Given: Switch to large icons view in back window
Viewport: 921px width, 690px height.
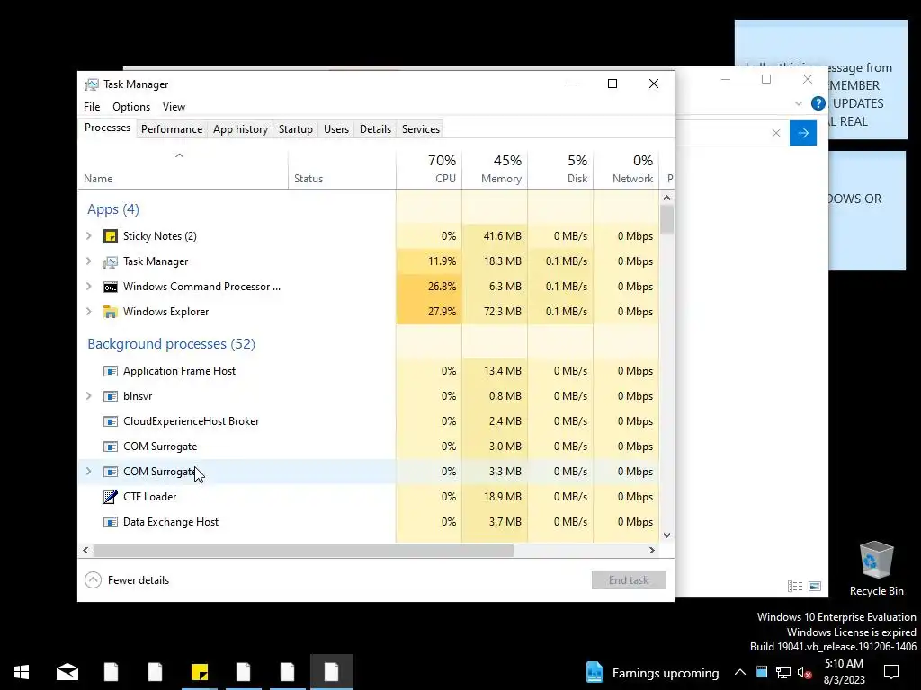Looking at the screenshot, I should (815, 586).
